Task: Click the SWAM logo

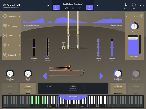Action: coord(12,5)
